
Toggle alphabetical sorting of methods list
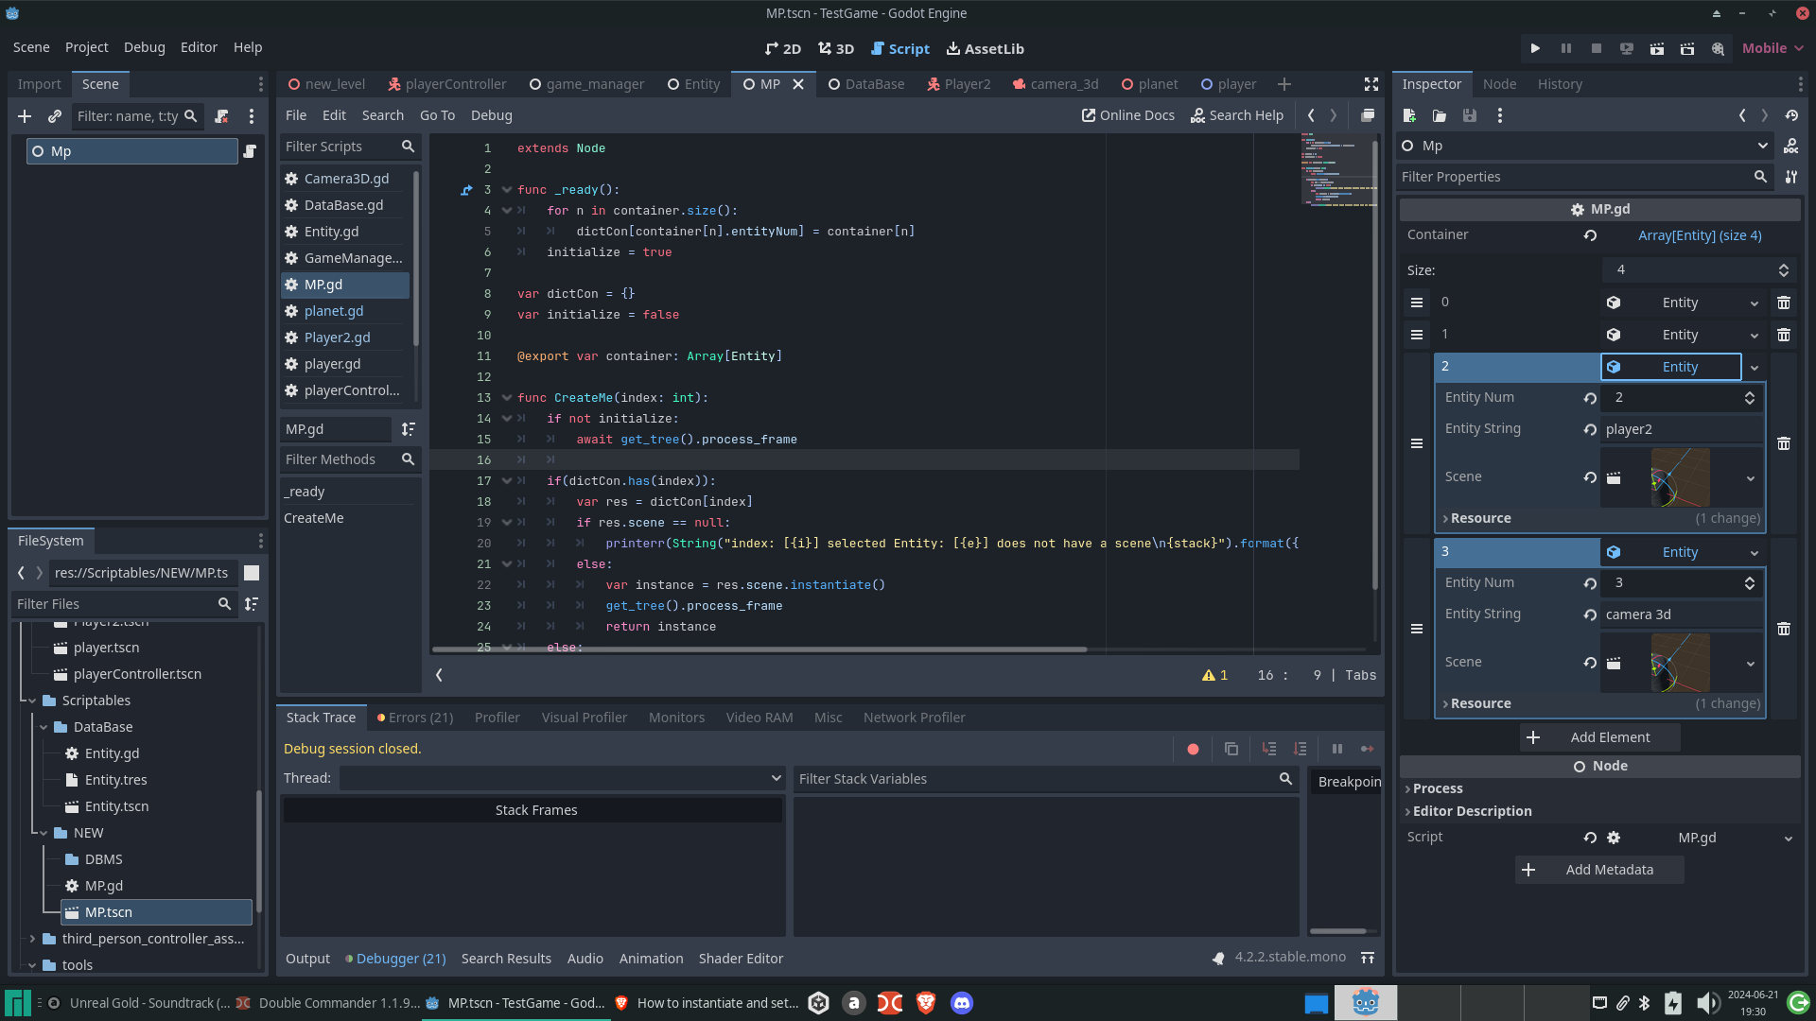tap(408, 429)
